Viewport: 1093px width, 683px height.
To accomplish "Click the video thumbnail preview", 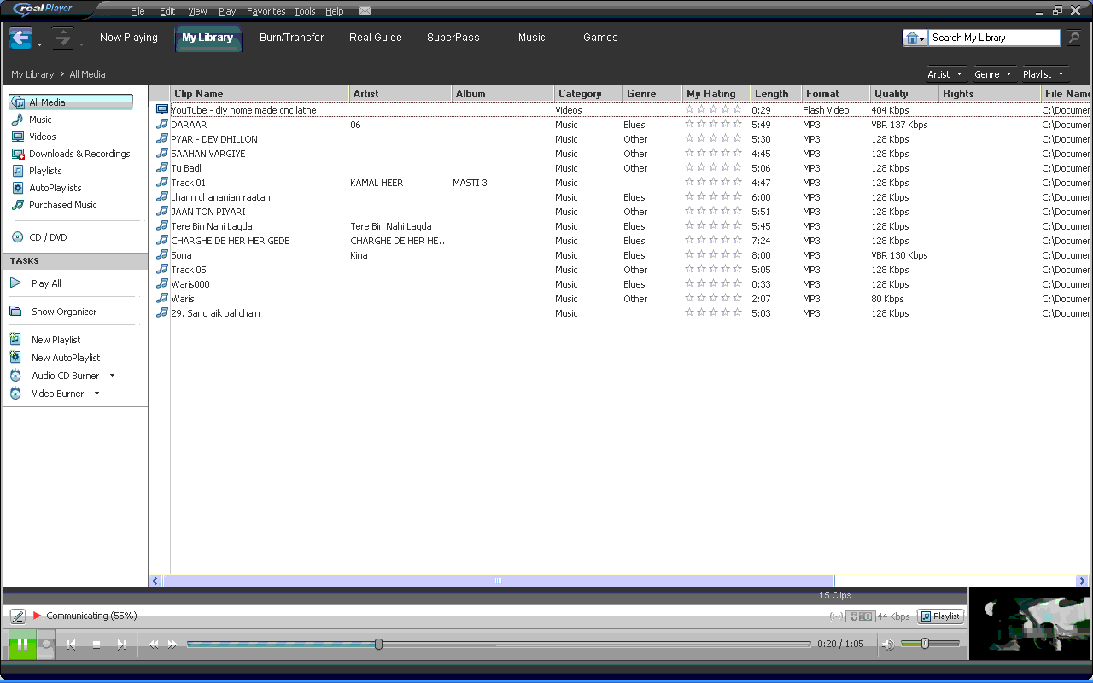I will click(1031, 624).
